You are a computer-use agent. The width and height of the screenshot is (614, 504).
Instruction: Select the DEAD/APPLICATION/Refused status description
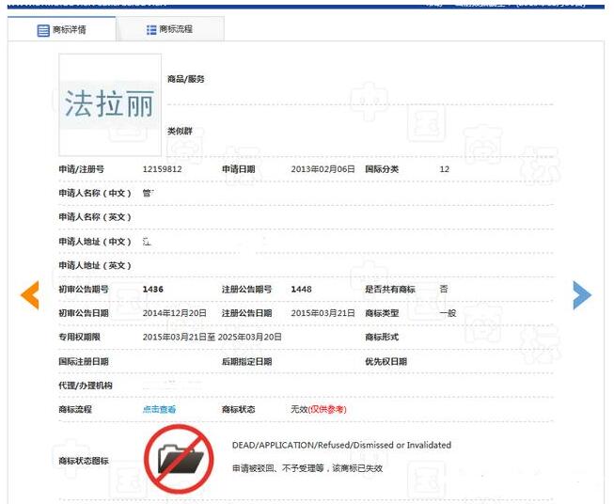[341, 446]
